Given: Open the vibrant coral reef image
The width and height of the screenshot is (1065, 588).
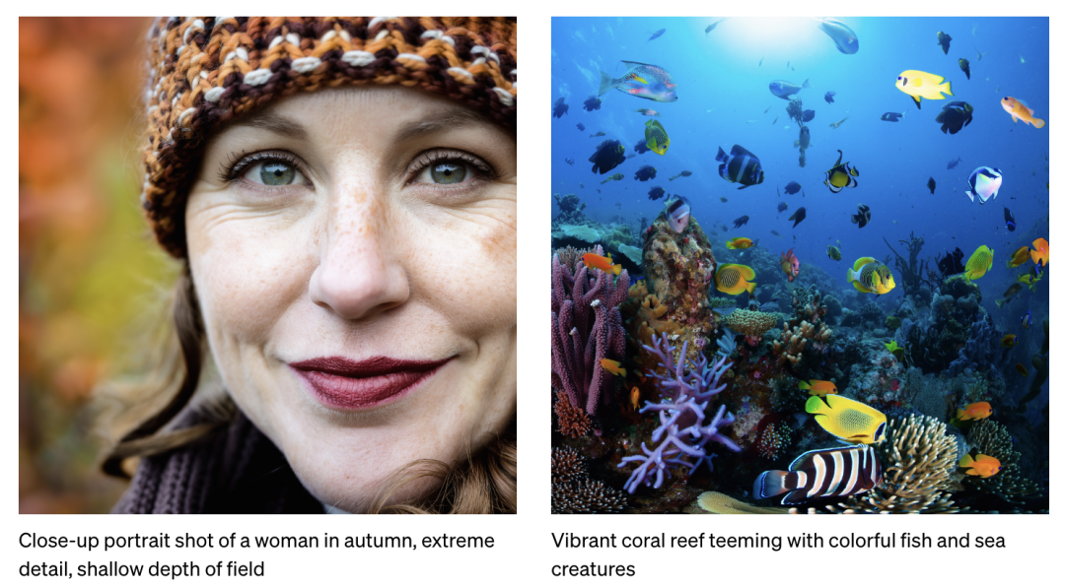Looking at the screenshot, I should [800, 265].
